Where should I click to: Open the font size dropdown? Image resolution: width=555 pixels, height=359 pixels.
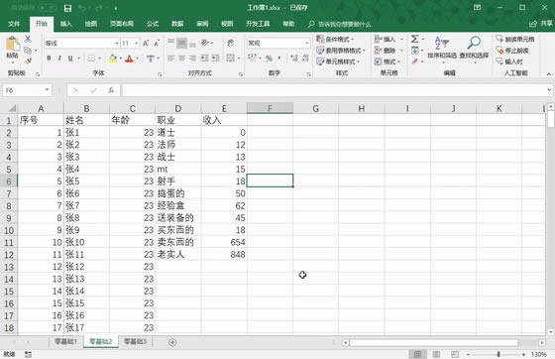point(137,44)
